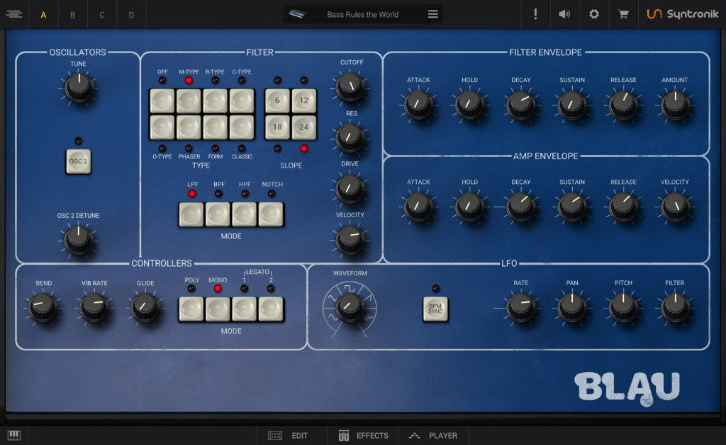Viewport: 726px width, 445px height.
Task: Open the settings gear icon
Action: 594,14
